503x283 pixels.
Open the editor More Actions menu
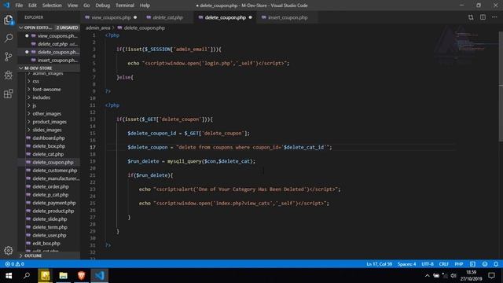pyautogui.click(x=494, y=17)
